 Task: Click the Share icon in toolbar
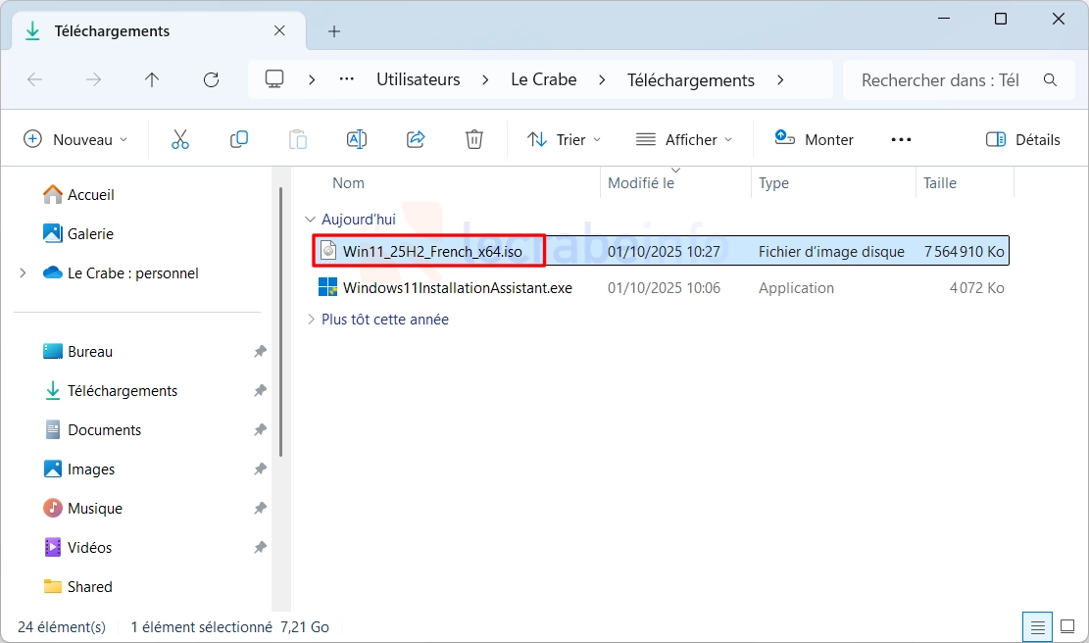click(x=416, y=139)
